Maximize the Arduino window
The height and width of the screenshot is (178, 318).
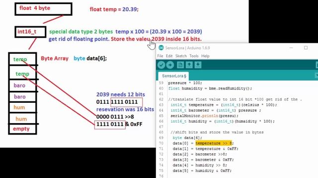pos(306,48)
